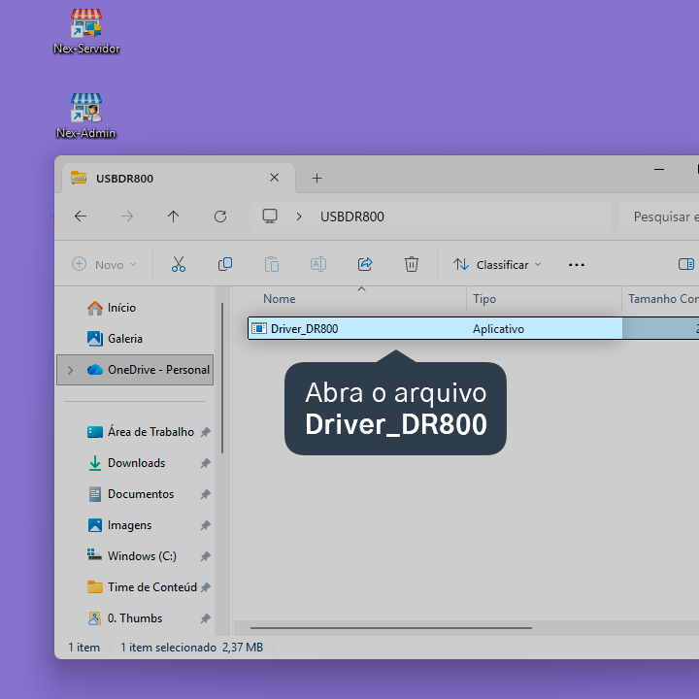The height and width of the screenshot is (699, 699).
Task: Sort by the Nome column header
Action: coord(279,299)
